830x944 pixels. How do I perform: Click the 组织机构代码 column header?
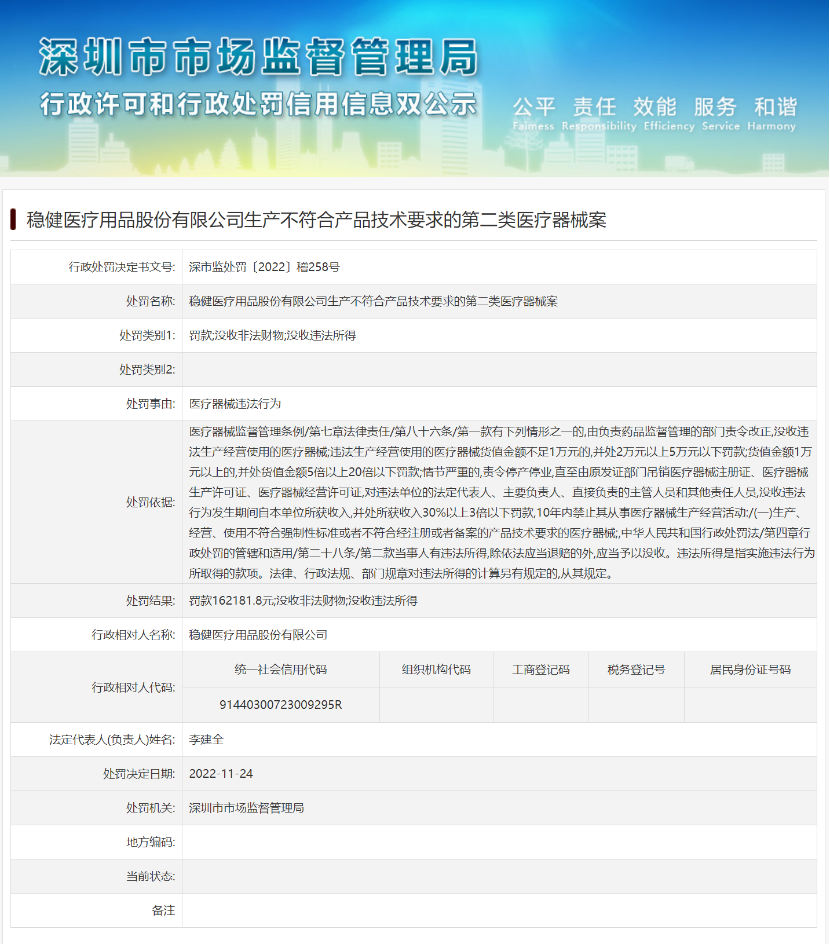point(436,669)
